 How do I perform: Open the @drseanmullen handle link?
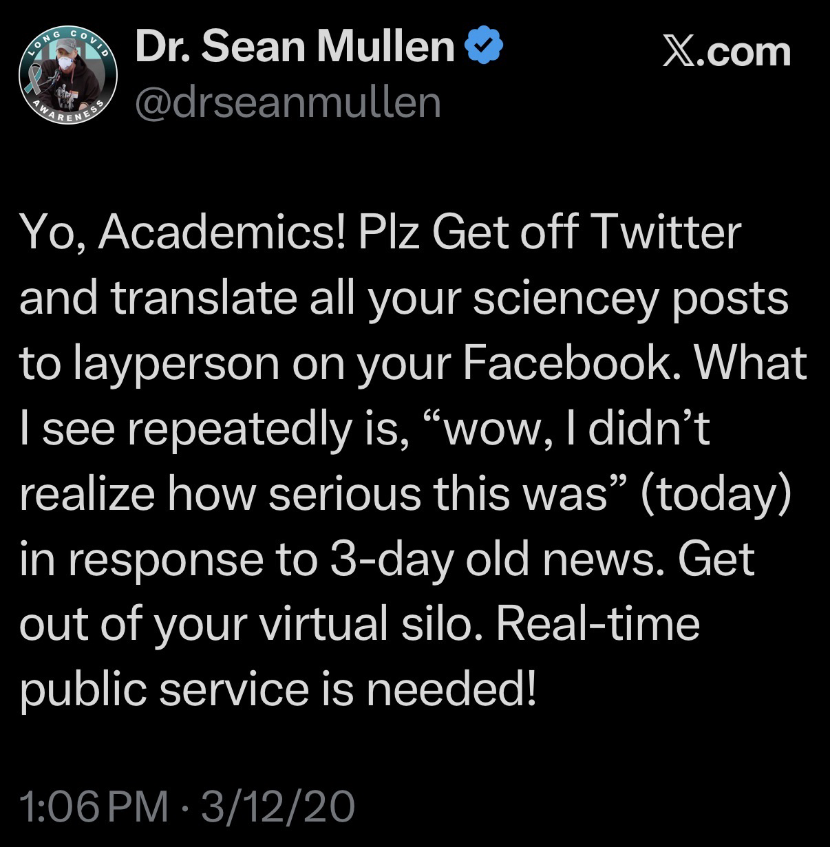click(288, 102)
